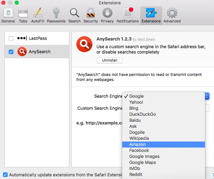This screenshot has height=179, width=214.
Task: Open the Tabs preferences icon
Action: 23,15
